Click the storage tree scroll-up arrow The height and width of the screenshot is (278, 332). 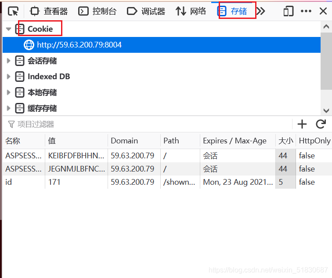click(326, 26)
